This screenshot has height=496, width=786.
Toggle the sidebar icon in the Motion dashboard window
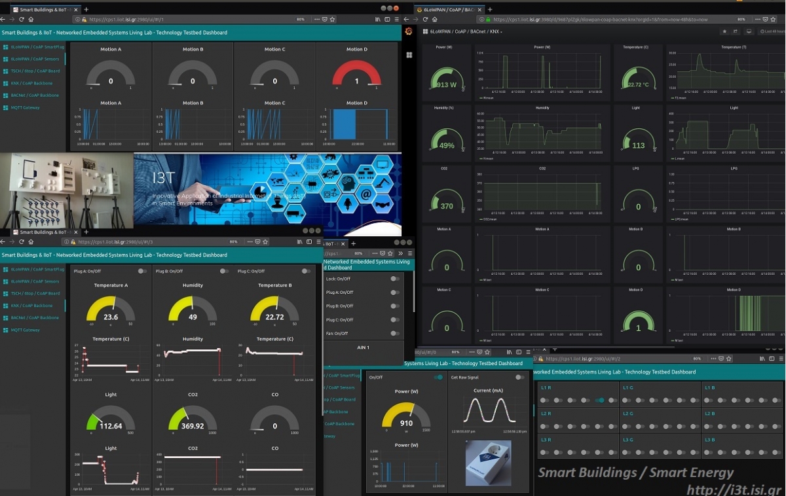(387, 20)
